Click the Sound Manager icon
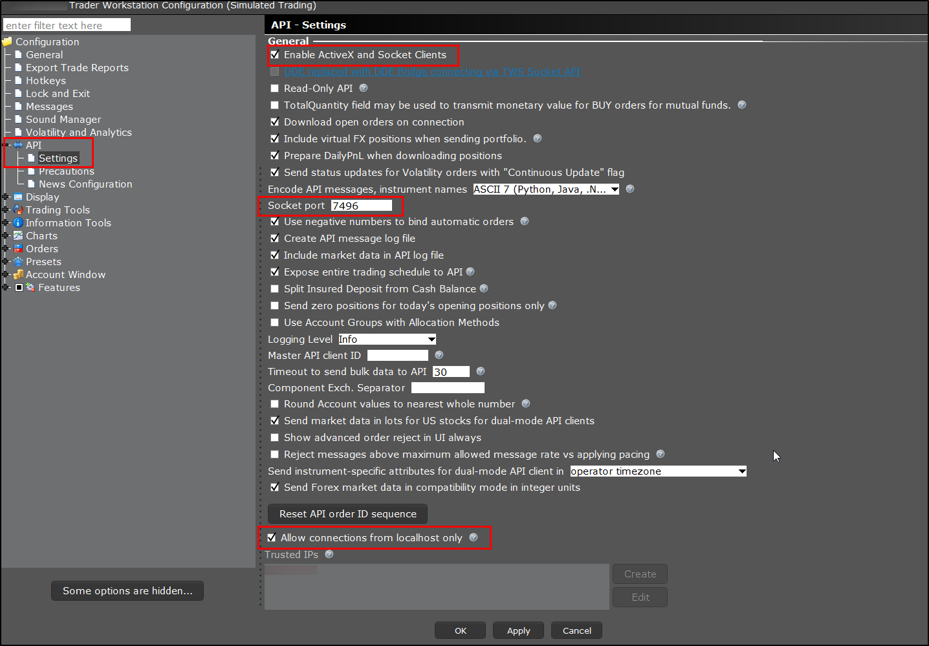 pos(17,119)
